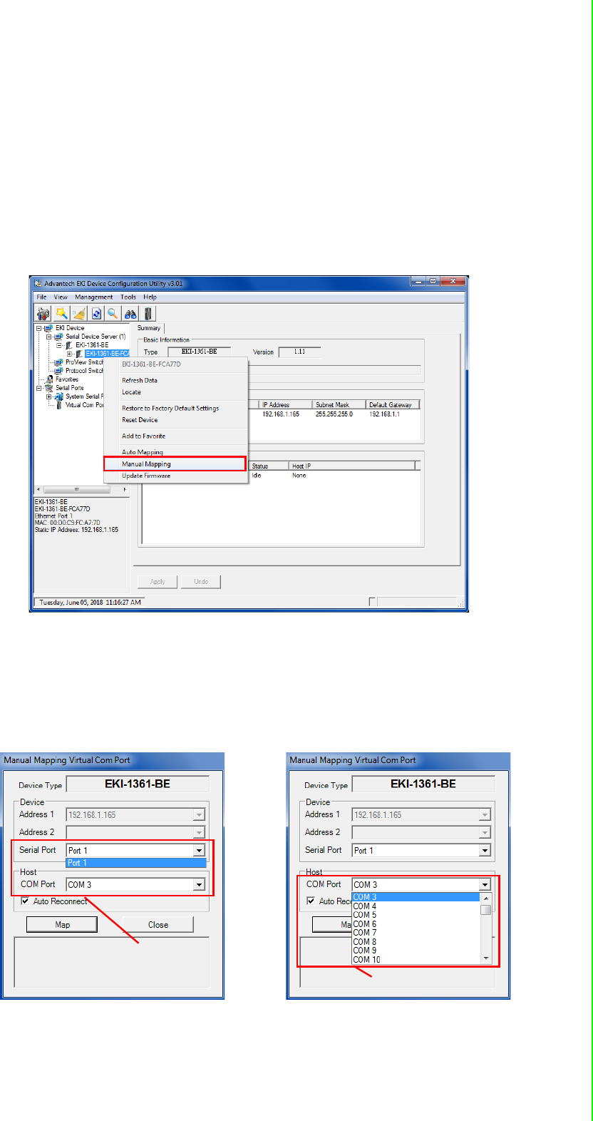
Task: Choose Refresh Data from the context menu
Action: [x=175, y=381]
